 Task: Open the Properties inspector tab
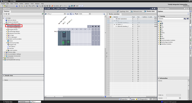pos(123,99)
